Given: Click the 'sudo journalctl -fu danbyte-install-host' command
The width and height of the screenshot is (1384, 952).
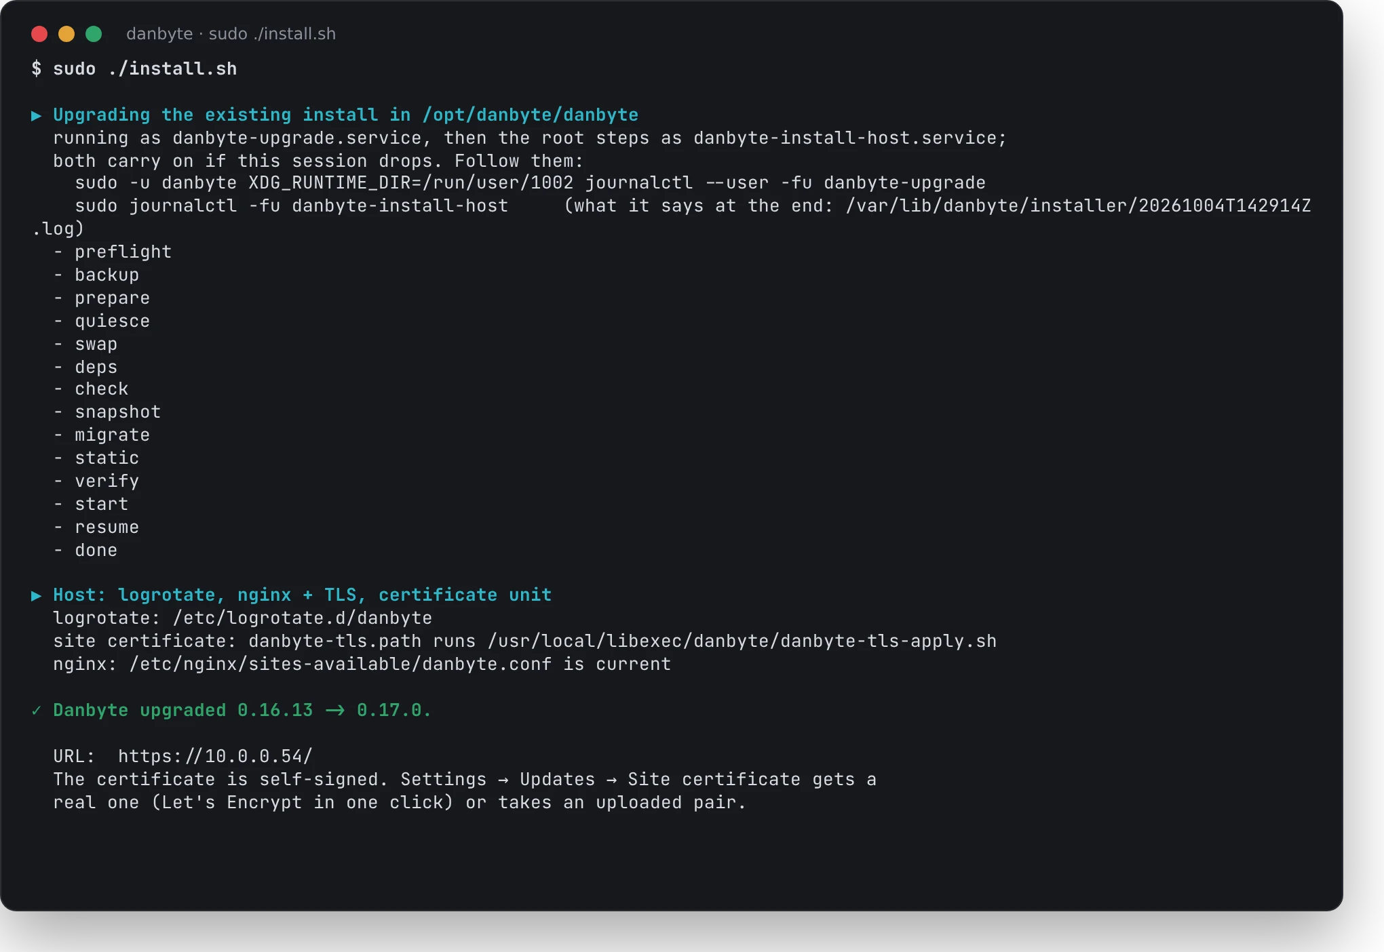Looking at the screenshot, I should (291, 206).
